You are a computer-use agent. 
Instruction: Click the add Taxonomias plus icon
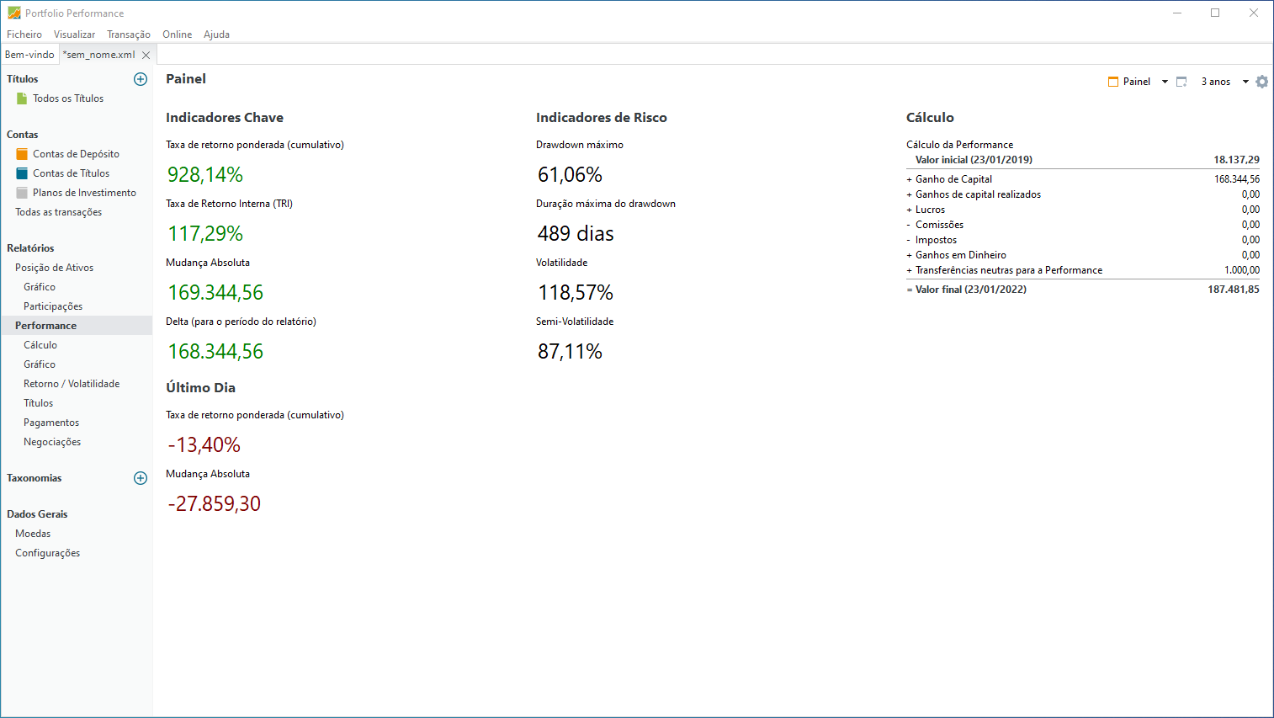pos(141,478)
